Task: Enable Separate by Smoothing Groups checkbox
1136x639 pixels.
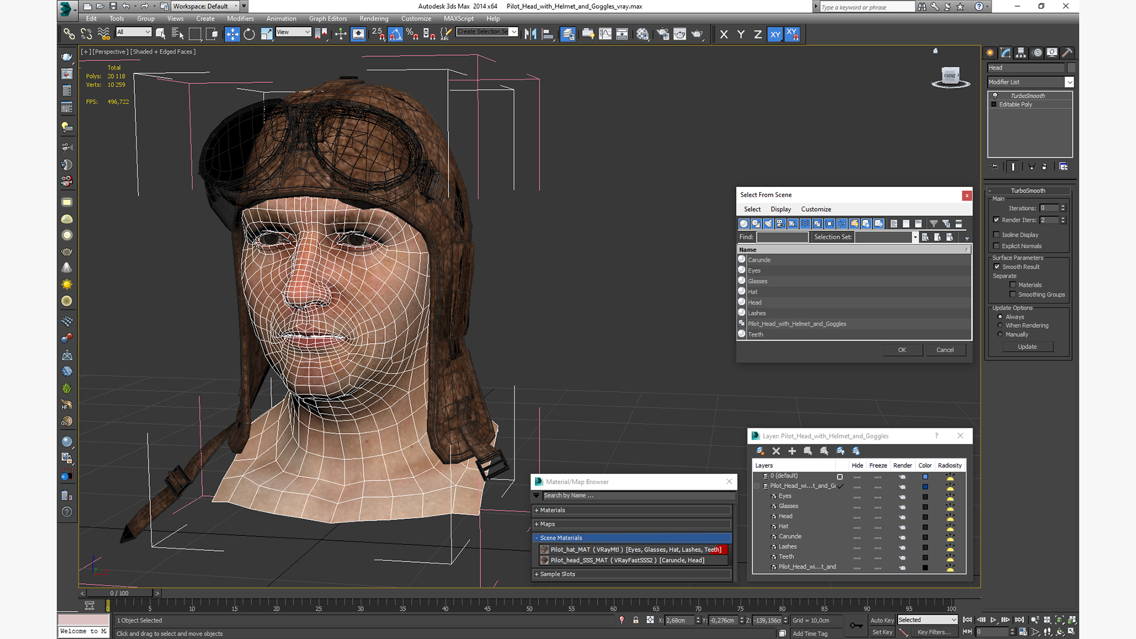Action: 1013,295
